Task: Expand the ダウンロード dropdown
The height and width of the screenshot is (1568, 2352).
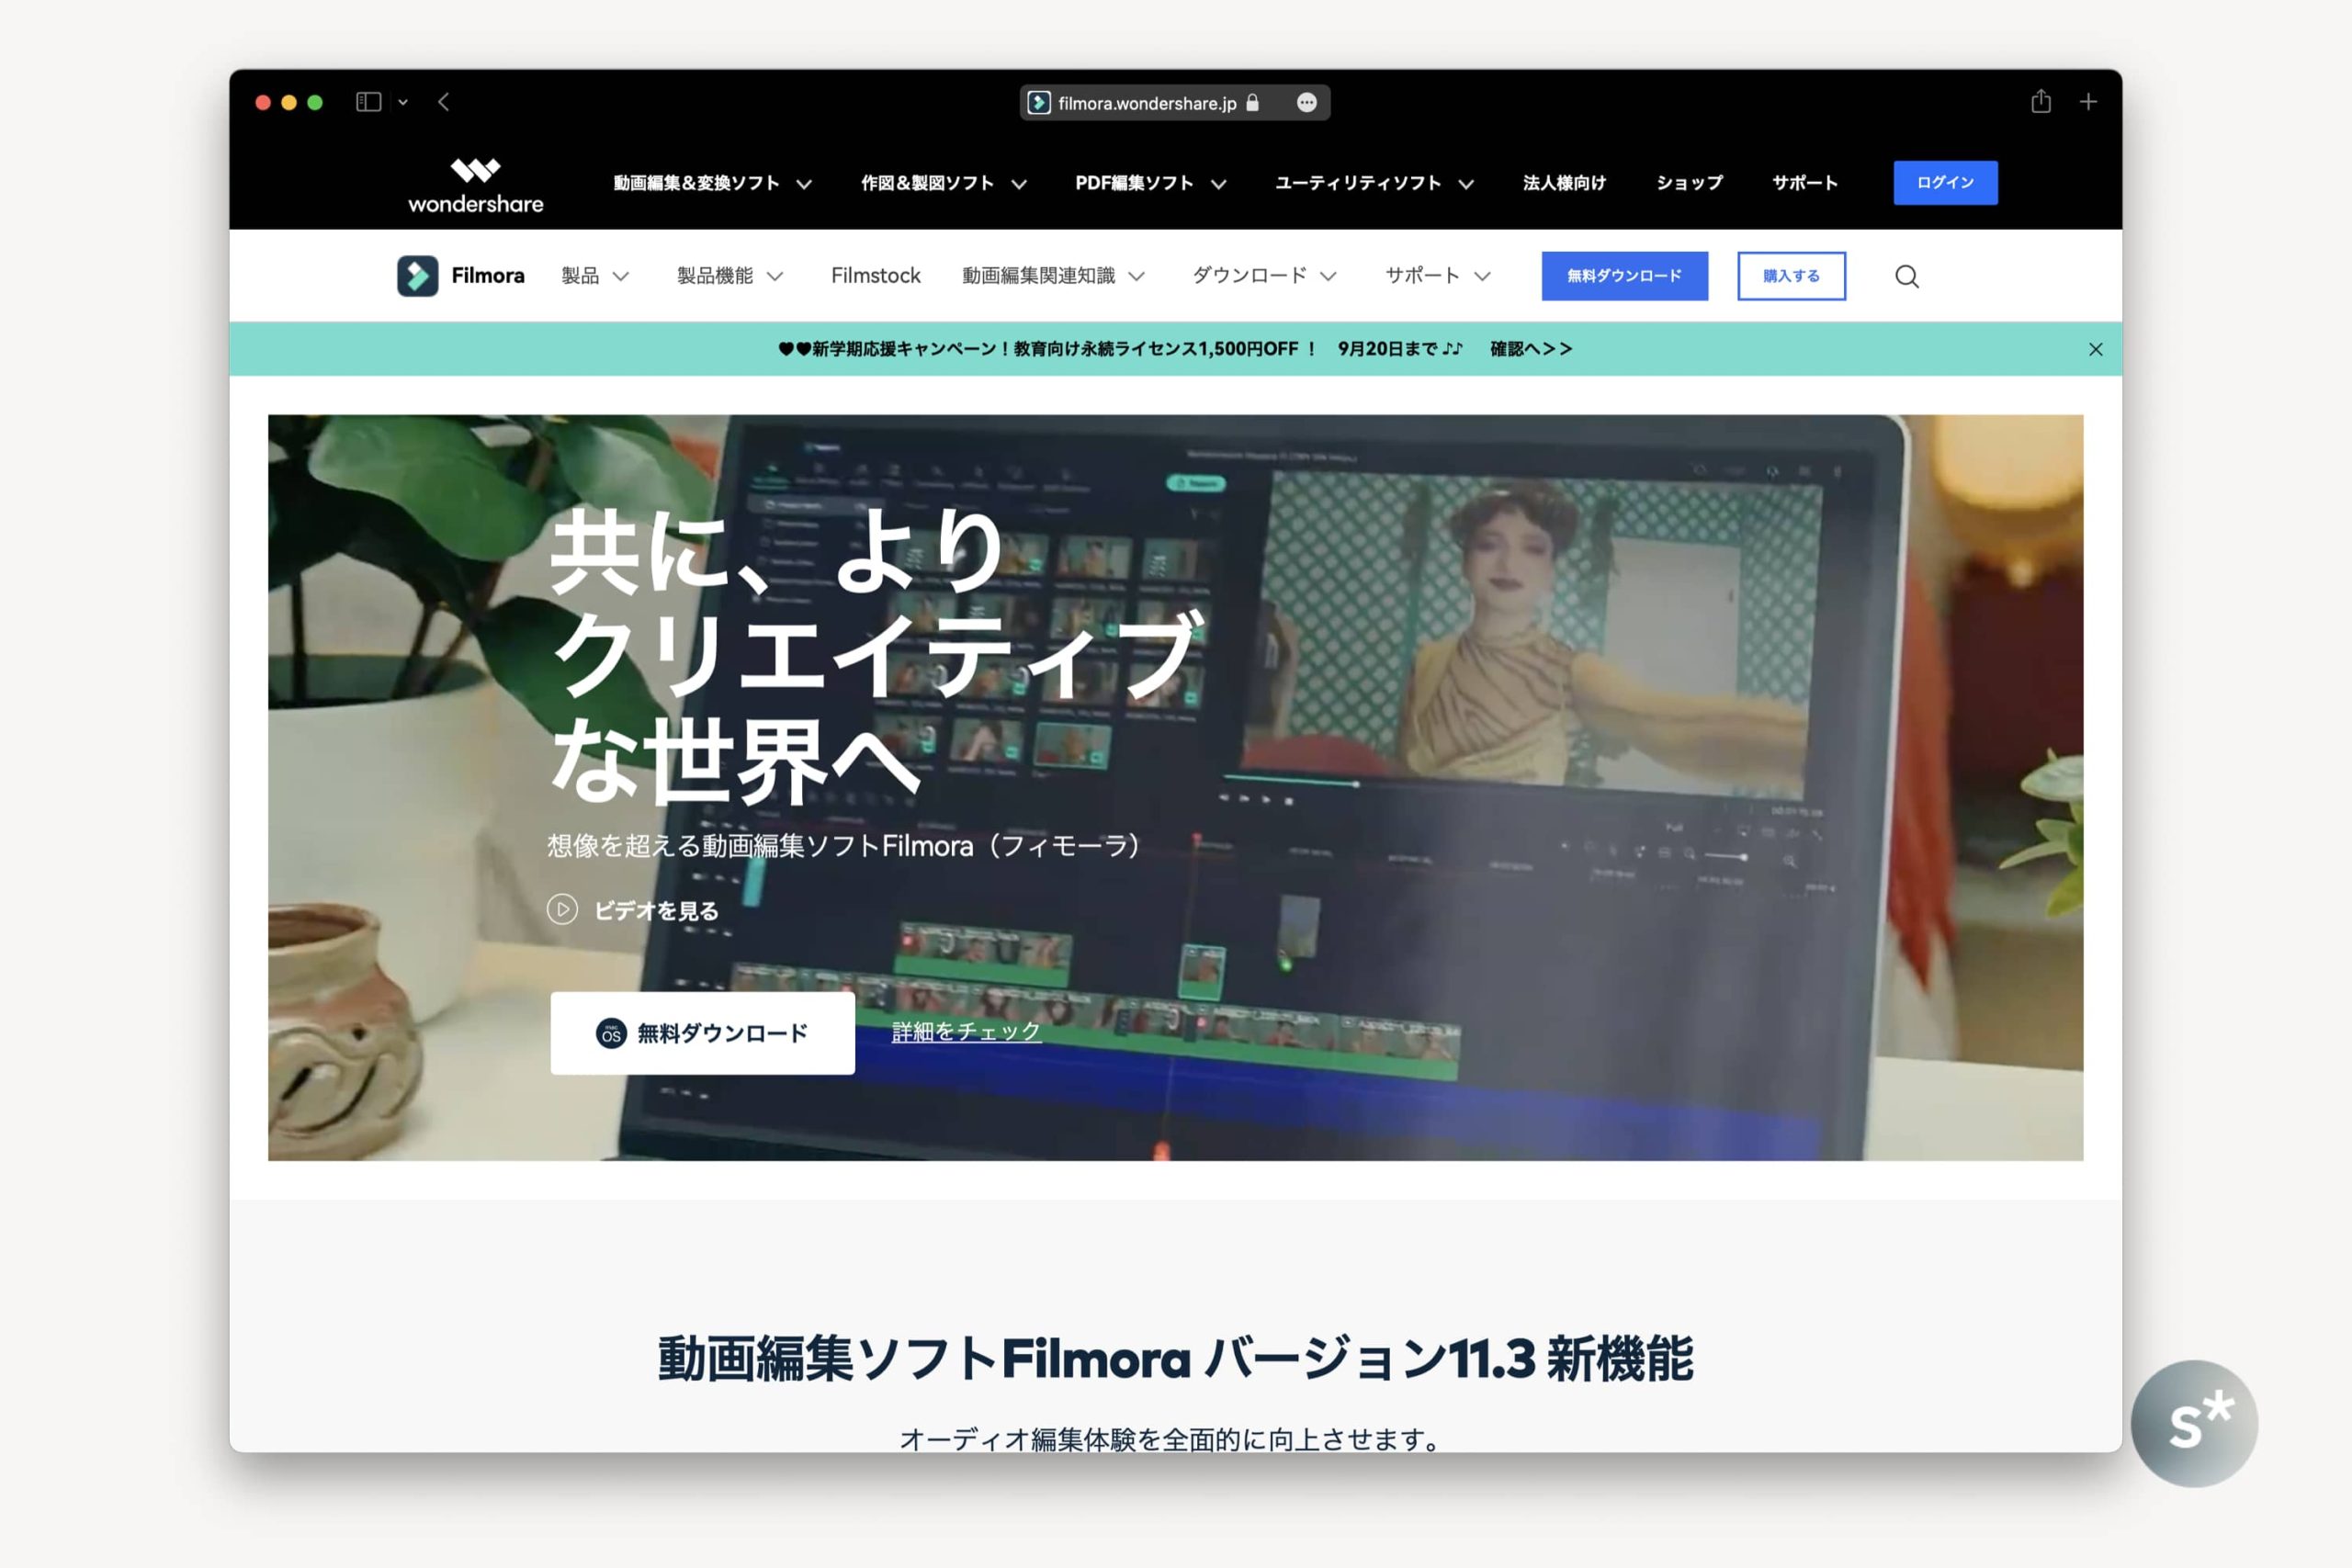Action: [x=1264, y=276]
